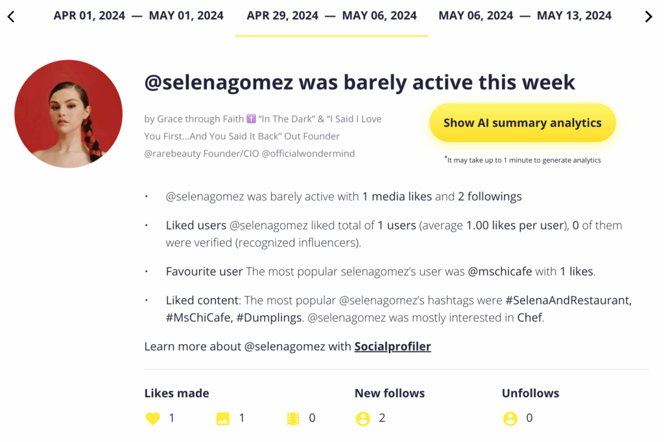The width and height of the screenshot is (664, 442).
Task: Click the New follows heading
Action: pyautogui.click(x=390, y=393)
